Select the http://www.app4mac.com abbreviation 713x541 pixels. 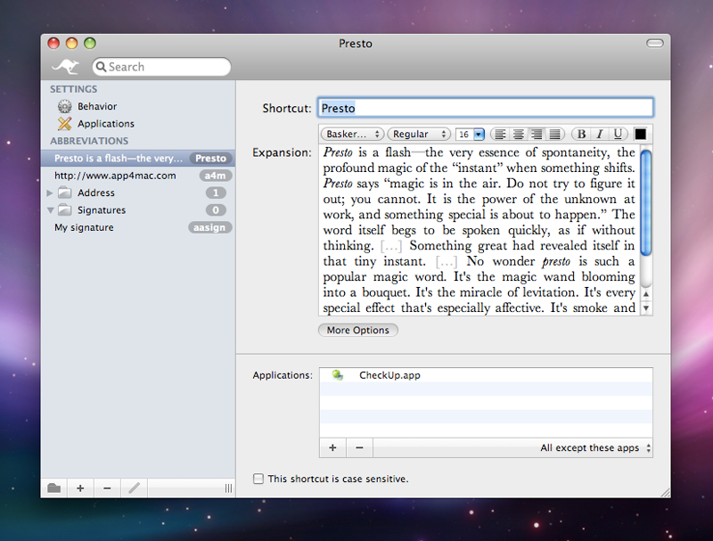pyautogui.click(x=137, y=176)
